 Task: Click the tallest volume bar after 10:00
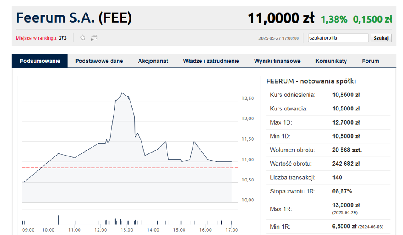(x=58, y=220)
